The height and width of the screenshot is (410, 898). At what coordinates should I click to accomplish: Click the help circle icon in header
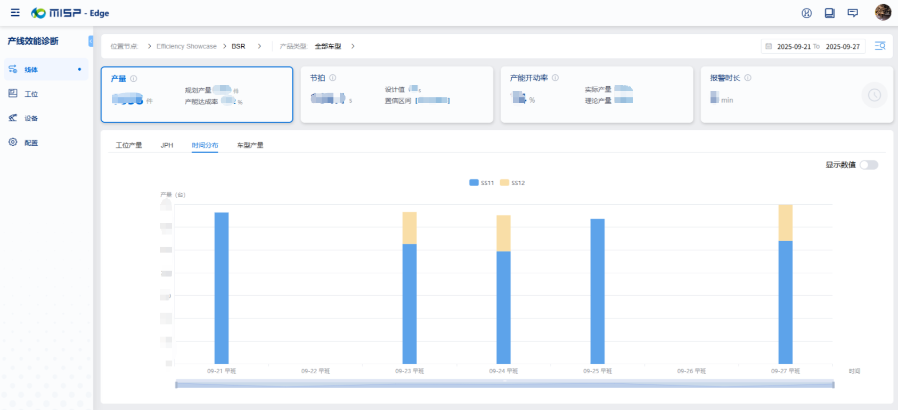(806, 13)
